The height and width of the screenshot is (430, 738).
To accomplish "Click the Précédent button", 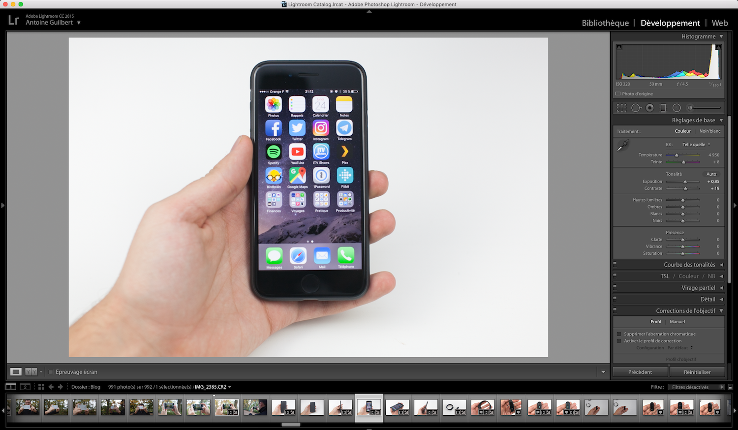I will coord(640,372).
